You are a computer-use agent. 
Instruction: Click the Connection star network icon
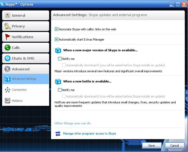click(x=8, y=90)
